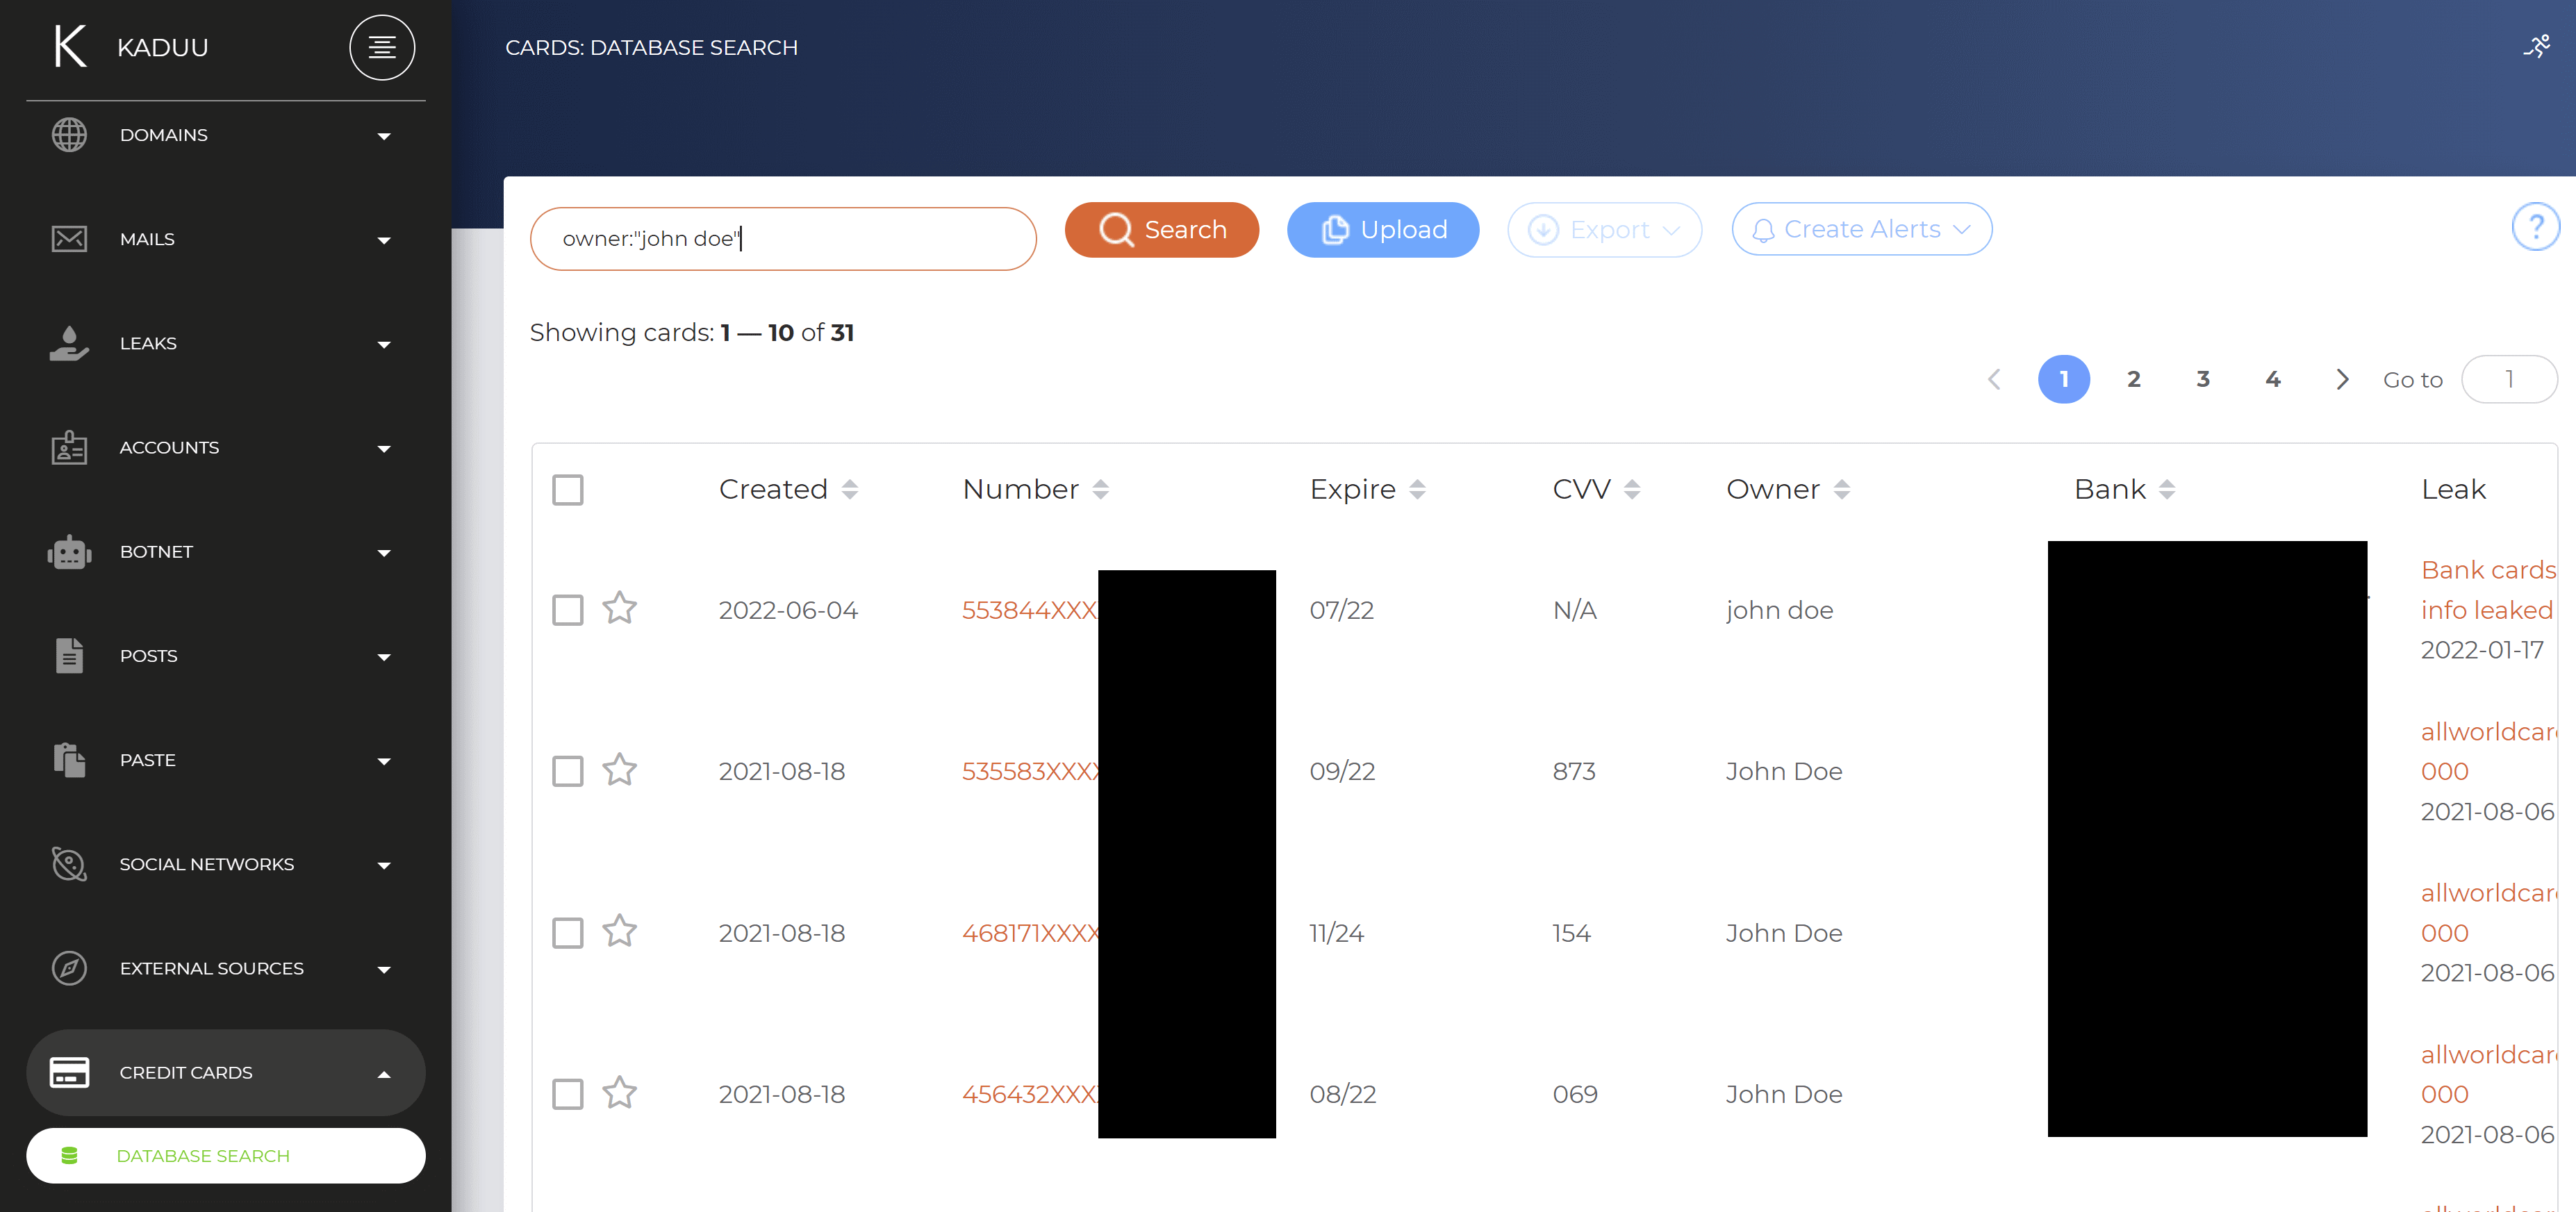Collapse the Credit Cards menu arrow

click(x=384, y=1074)
